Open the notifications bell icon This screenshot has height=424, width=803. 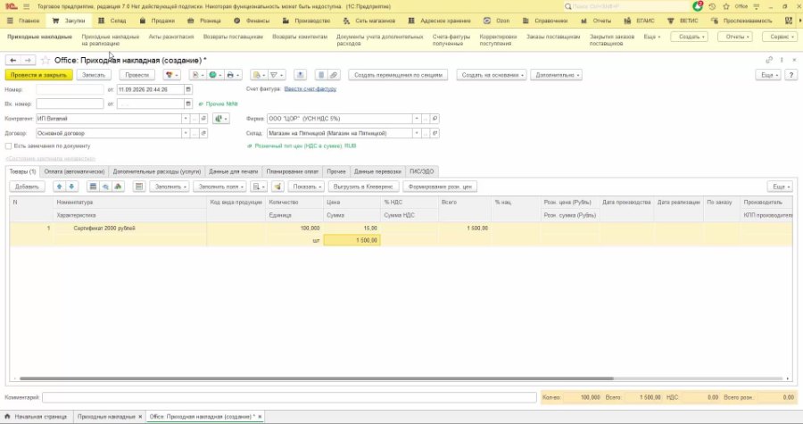pyautogui.click(x=698, y=6)
